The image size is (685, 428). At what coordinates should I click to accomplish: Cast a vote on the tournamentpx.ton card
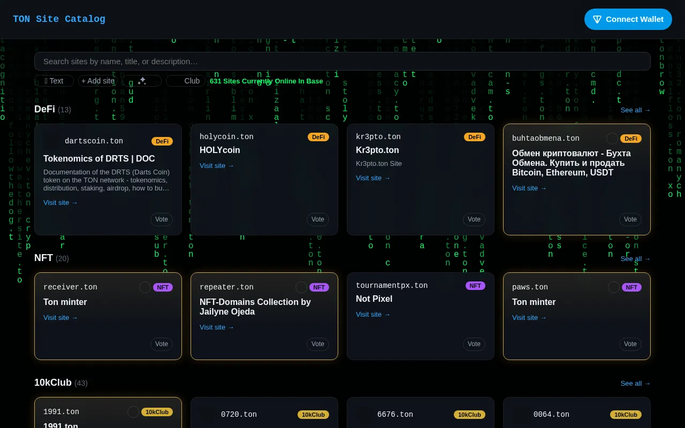tap(474, 344)
